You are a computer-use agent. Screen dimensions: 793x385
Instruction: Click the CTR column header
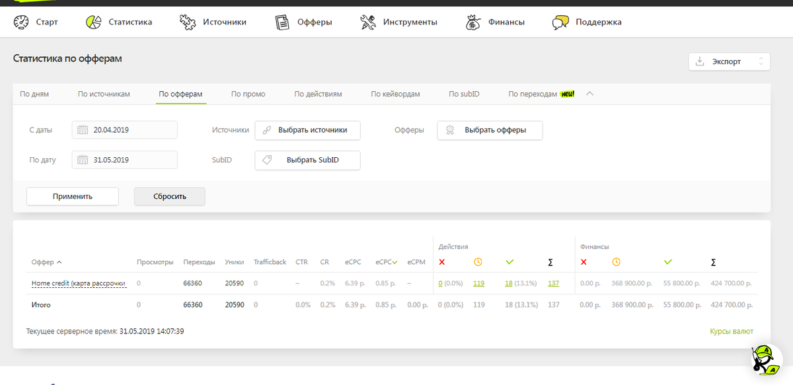click(x=301, y=262)
